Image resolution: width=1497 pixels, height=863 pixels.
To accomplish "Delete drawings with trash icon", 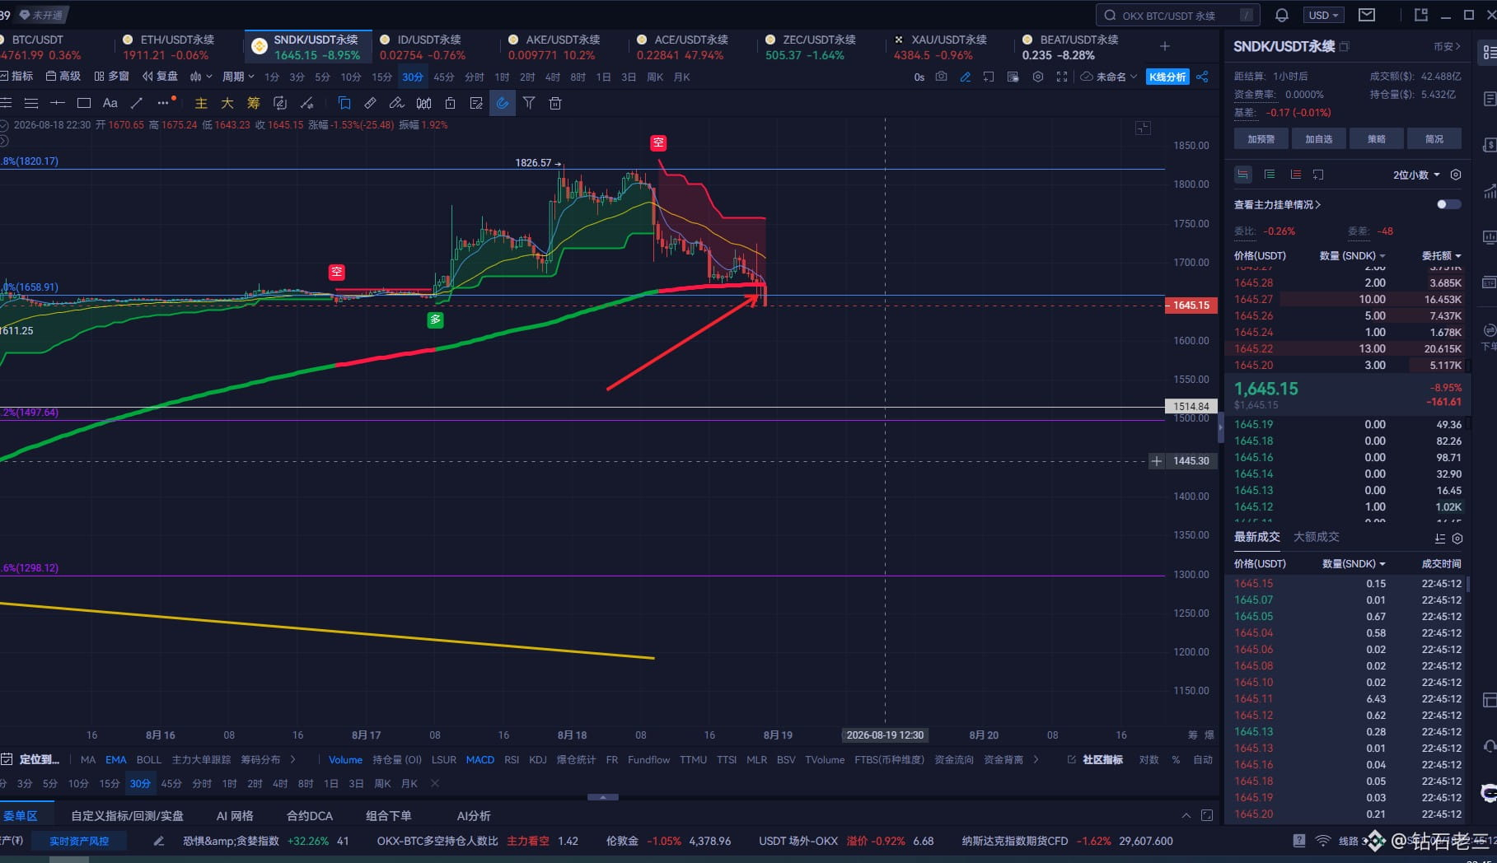I will (x=555, y=103).
